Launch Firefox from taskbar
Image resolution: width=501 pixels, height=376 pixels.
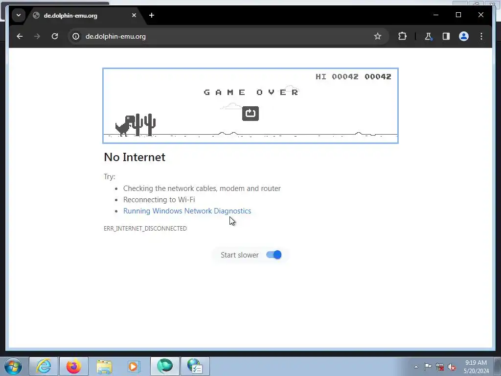(x=74, y=366)
